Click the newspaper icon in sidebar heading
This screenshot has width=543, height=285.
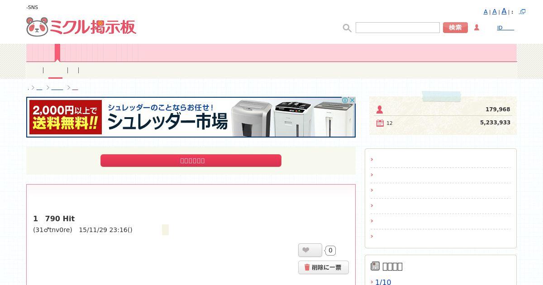[x=375, y=266]
